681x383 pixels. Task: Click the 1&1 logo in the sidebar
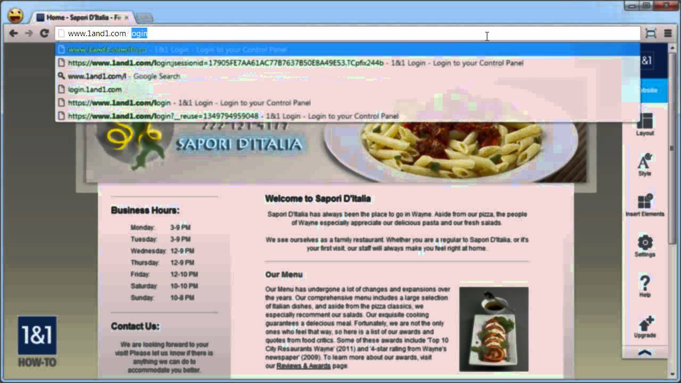(x=645, y=61)
